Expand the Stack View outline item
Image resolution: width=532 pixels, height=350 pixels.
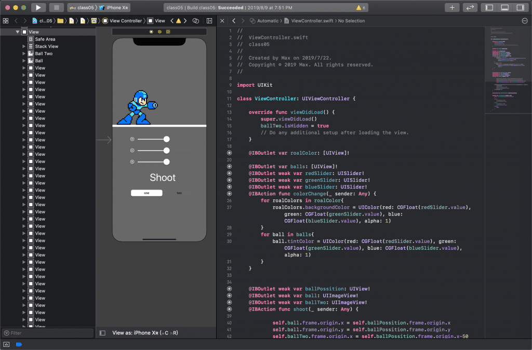click(24, 46)
